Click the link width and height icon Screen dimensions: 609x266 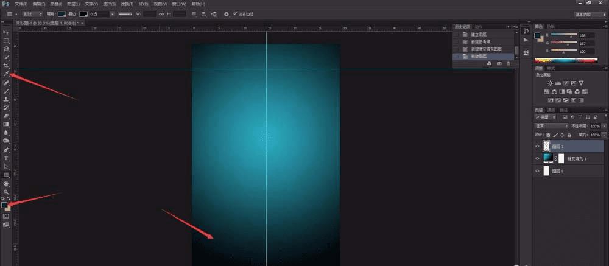(161, 14)
